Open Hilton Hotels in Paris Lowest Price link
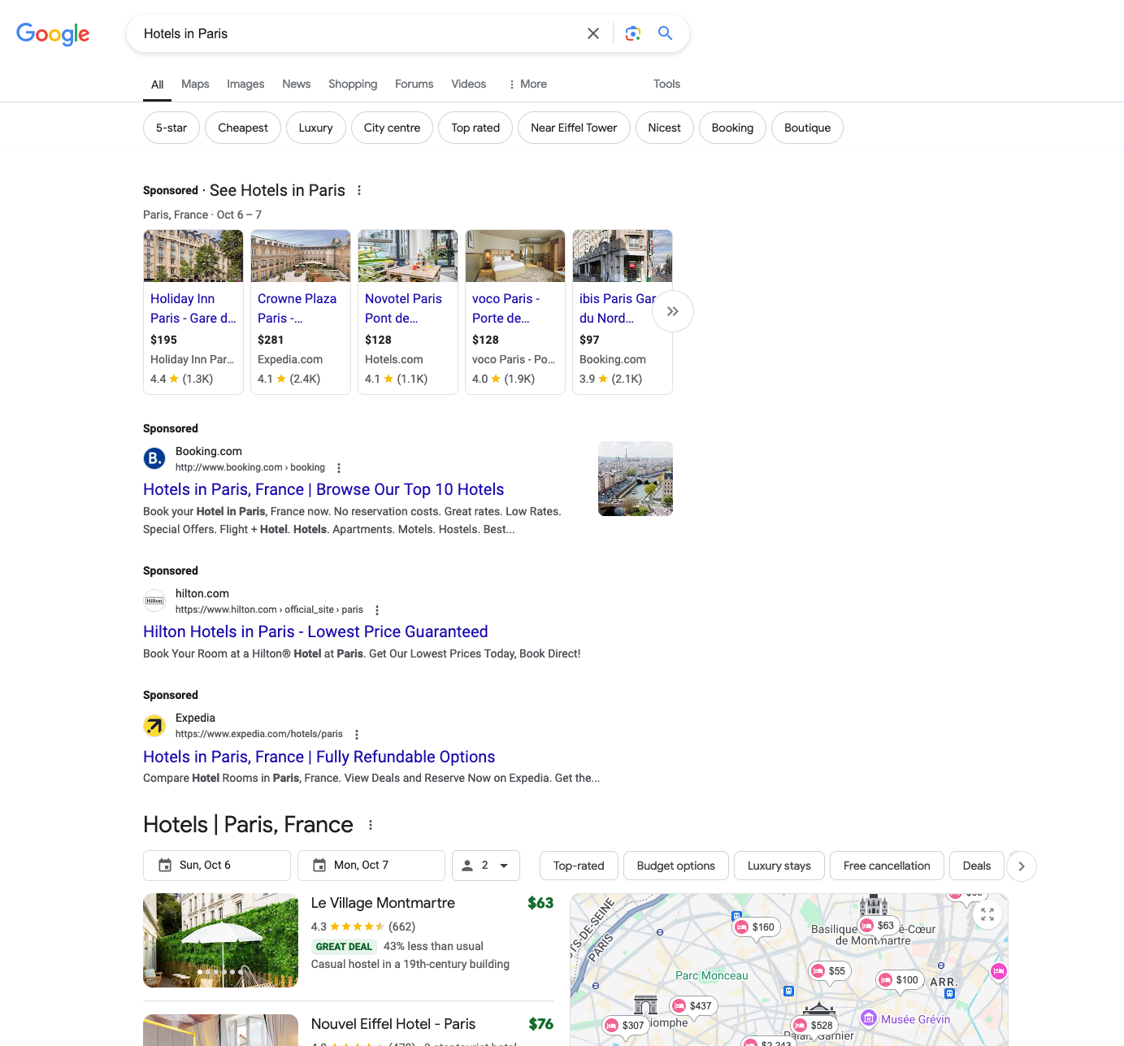 coord(315,632)
